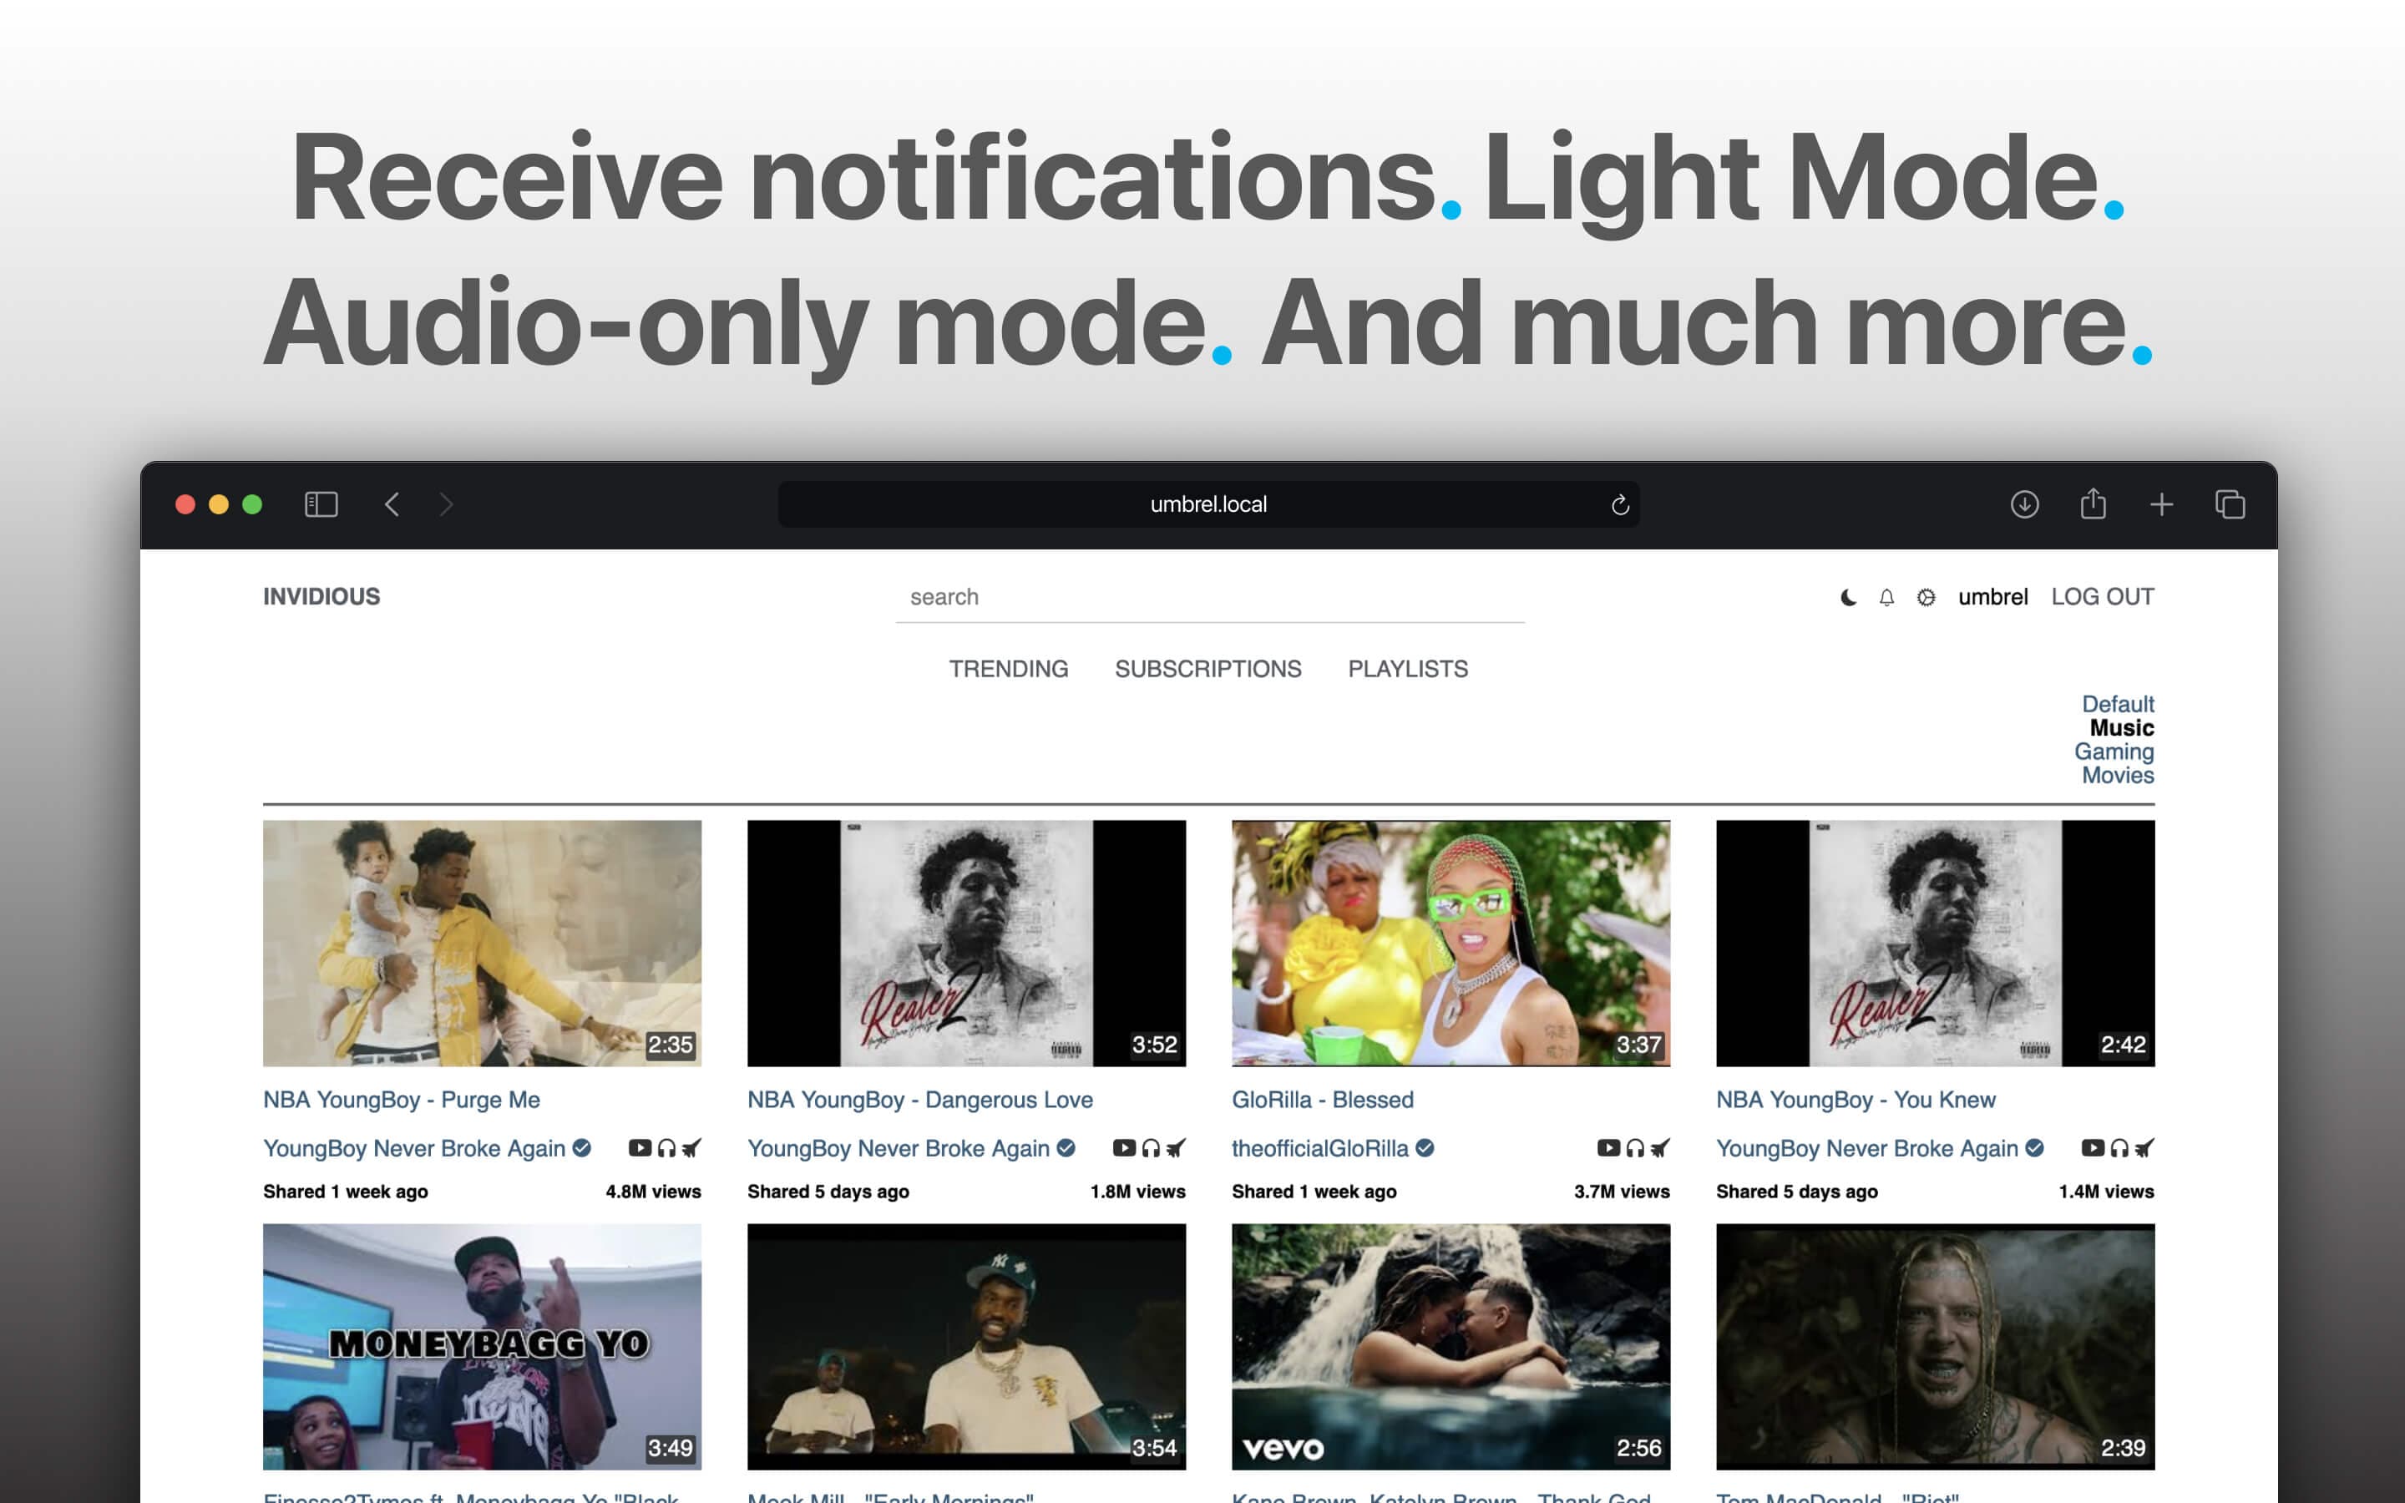Click TRENDING navigation link

[x=1010, y=668]
